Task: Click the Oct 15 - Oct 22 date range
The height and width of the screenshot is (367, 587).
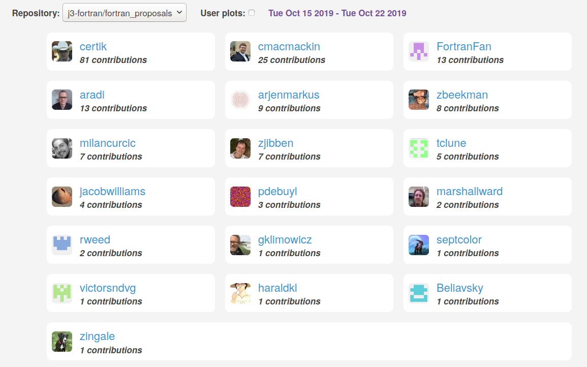Action: pos(337,13)
